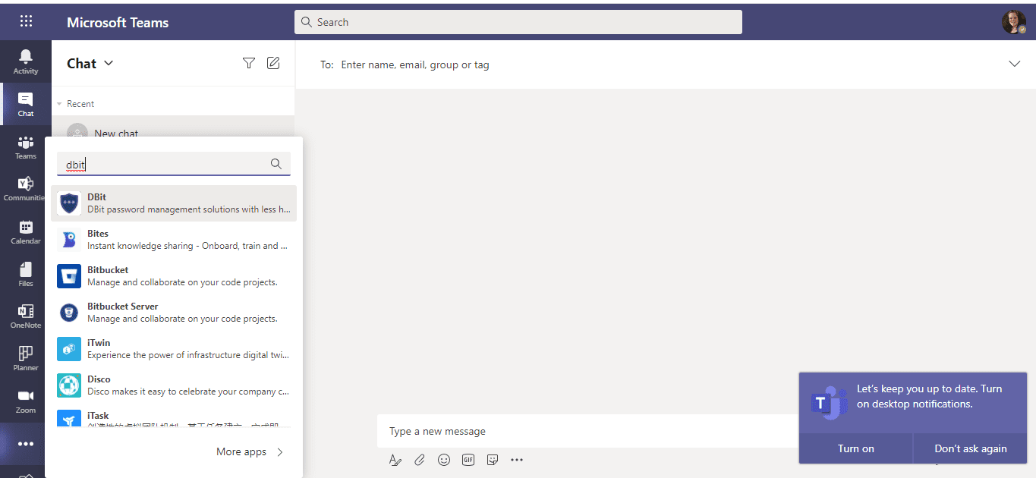The width and height of the screenshot is (1036, 478).
Task: Open more messaging options below the compose box
Action: click(517, 460)
